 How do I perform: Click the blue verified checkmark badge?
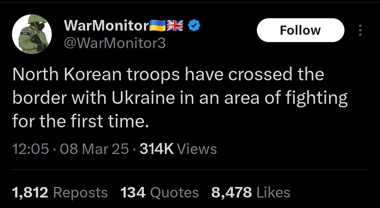click(194, 26)
